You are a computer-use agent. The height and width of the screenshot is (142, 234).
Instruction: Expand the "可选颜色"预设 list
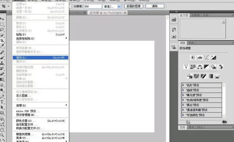click(183, 115)
